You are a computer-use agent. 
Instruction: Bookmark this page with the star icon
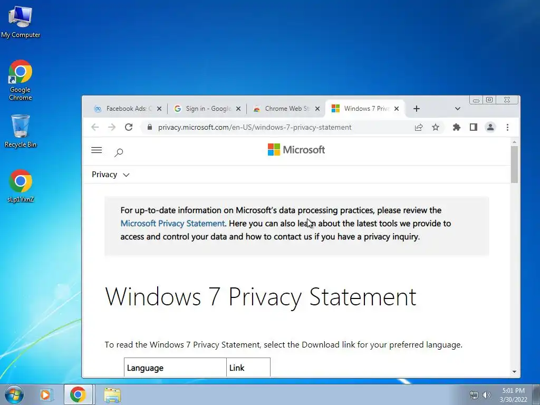436,128
